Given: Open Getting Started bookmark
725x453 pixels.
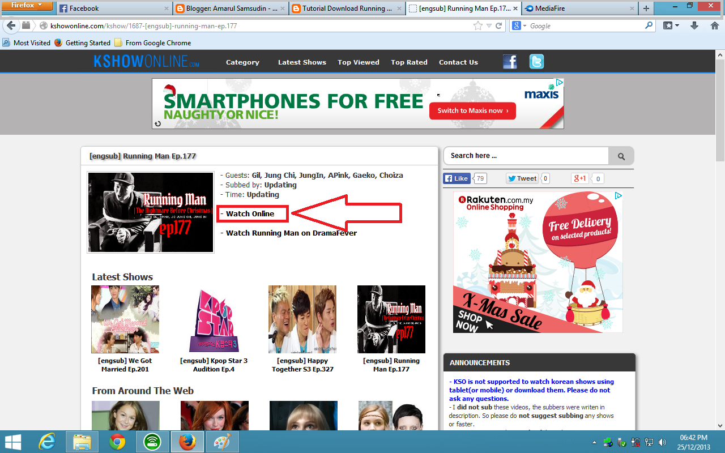Looking at the screenshot, I should [82, 42].
